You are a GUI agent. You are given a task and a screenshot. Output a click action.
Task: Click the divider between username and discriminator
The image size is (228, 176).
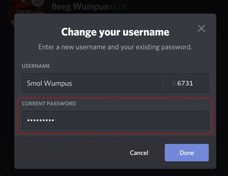(x=163, y=83)
